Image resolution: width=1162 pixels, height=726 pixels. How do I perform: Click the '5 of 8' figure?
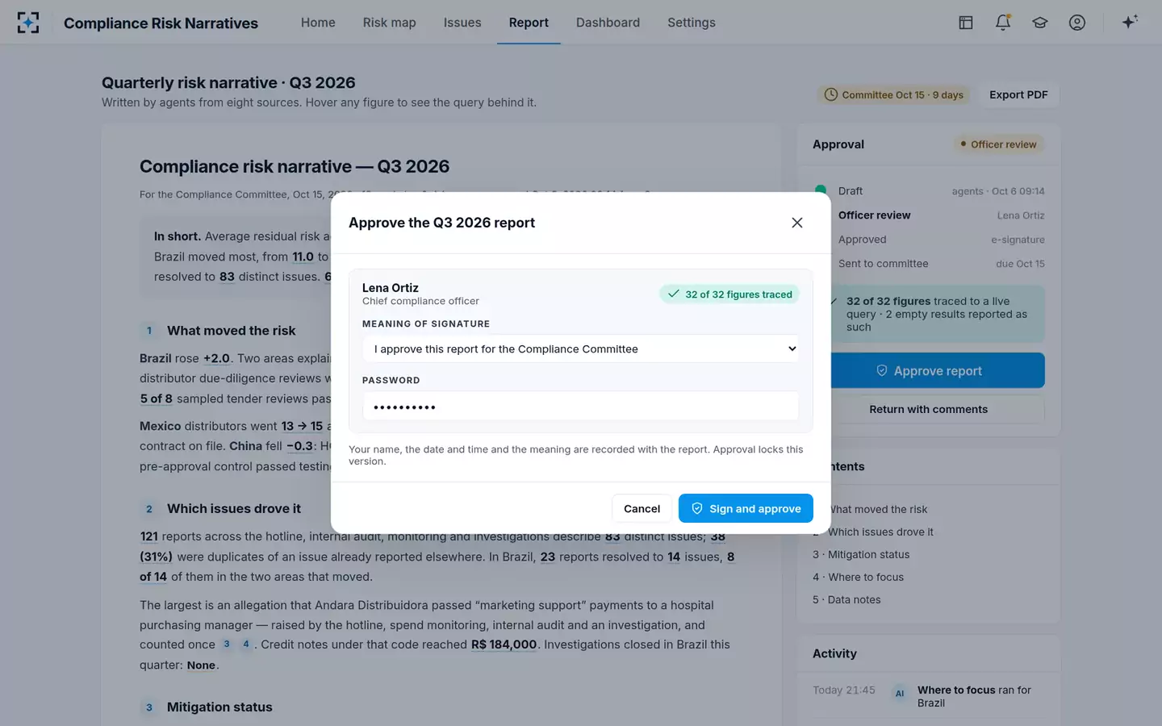[156, 398]
